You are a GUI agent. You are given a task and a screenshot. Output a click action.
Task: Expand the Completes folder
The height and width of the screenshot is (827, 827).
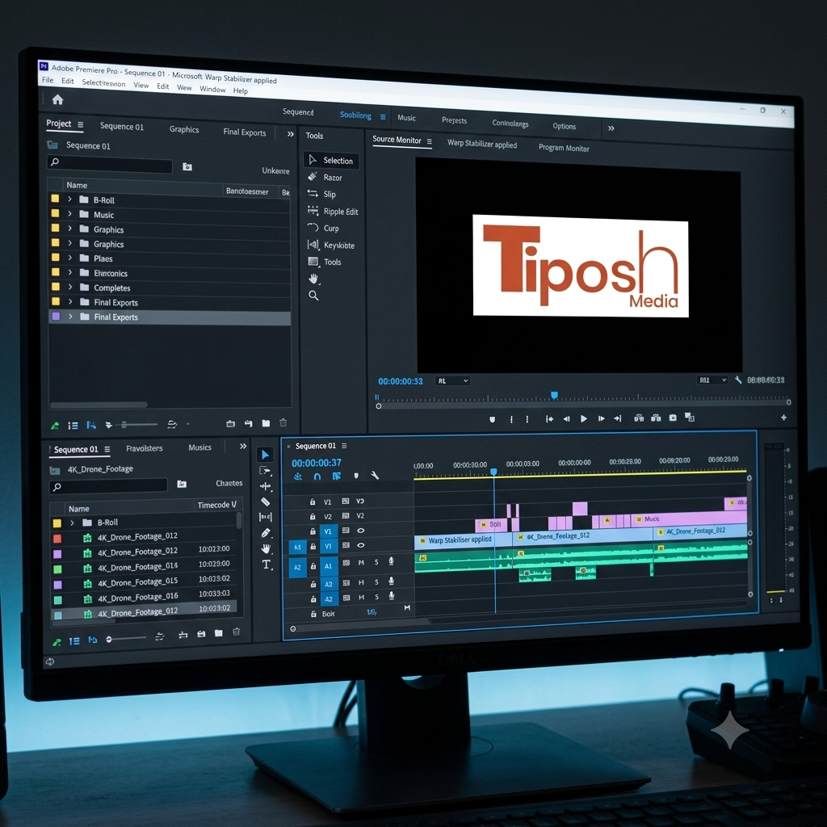69,287
